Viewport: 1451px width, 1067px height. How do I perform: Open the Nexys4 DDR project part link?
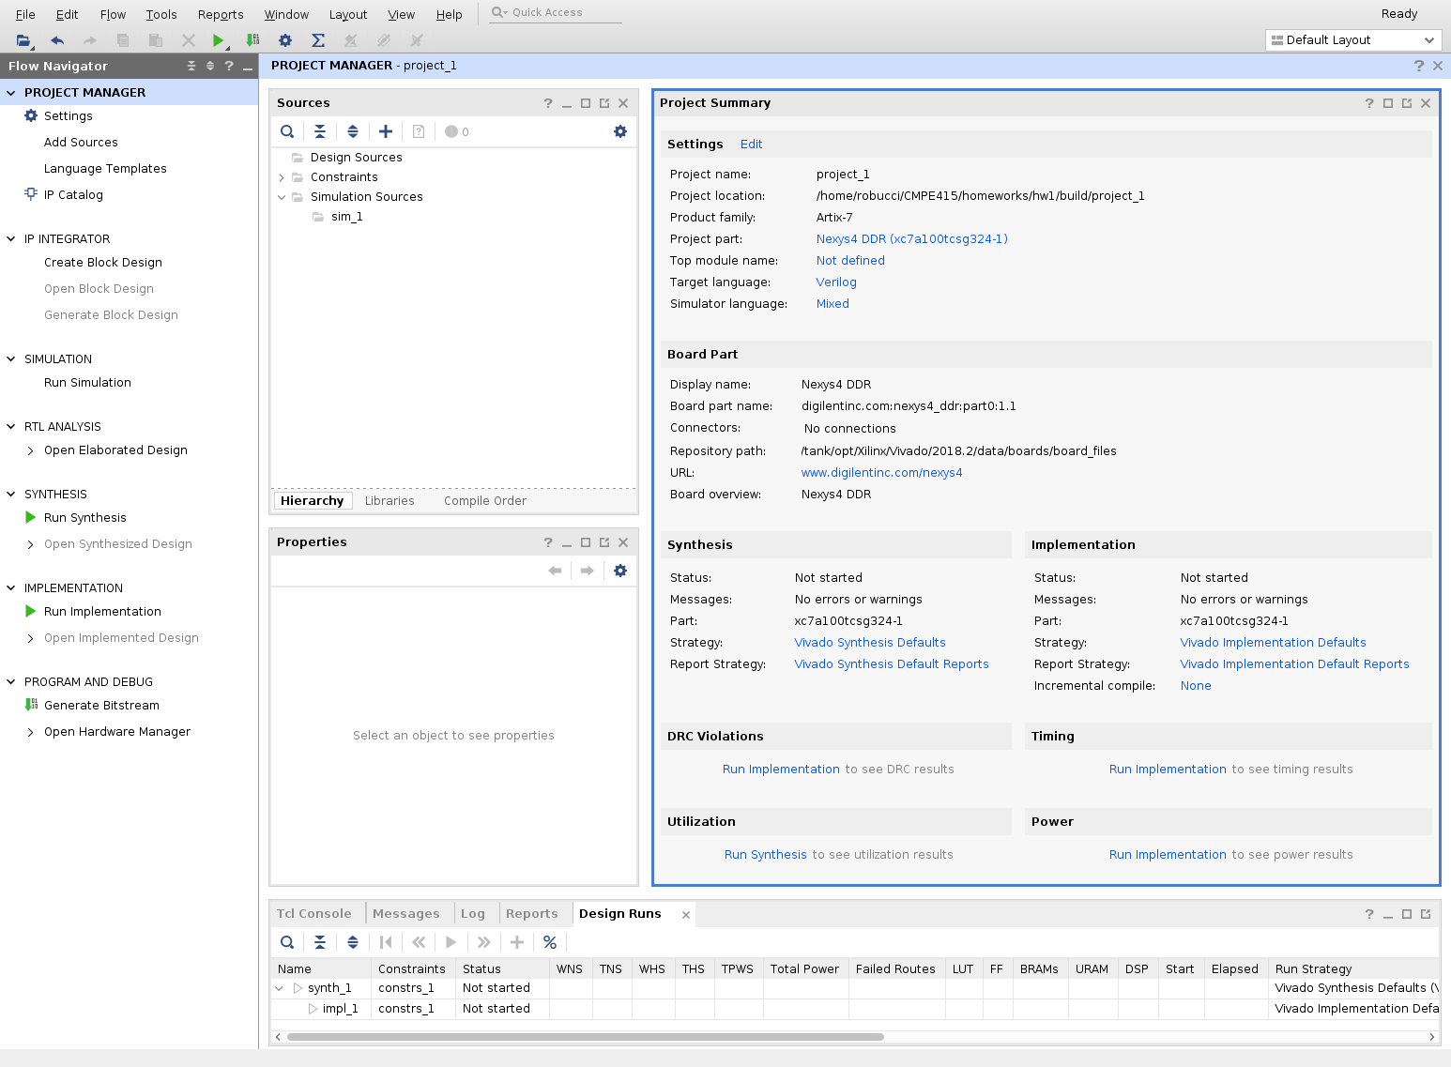911,239
